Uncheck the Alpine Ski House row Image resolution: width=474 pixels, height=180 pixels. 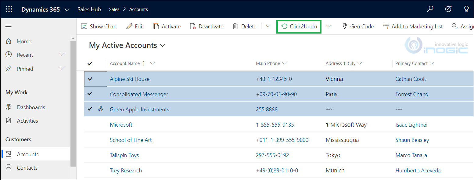(90, 79)
